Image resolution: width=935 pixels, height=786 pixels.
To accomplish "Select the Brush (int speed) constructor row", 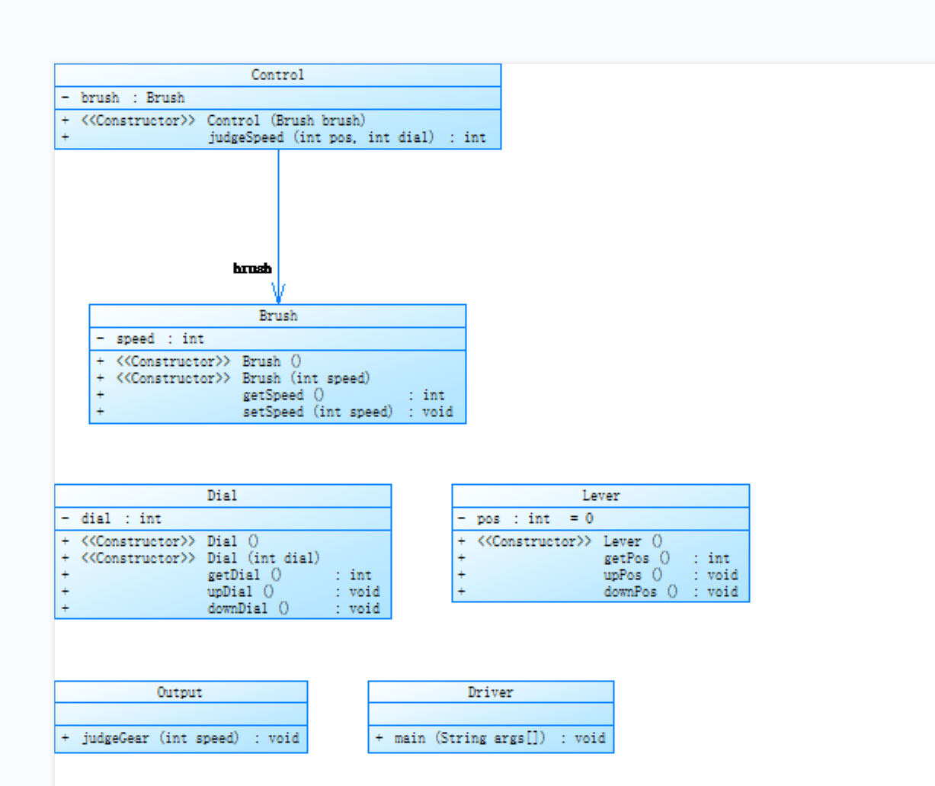I will point(234,378).
